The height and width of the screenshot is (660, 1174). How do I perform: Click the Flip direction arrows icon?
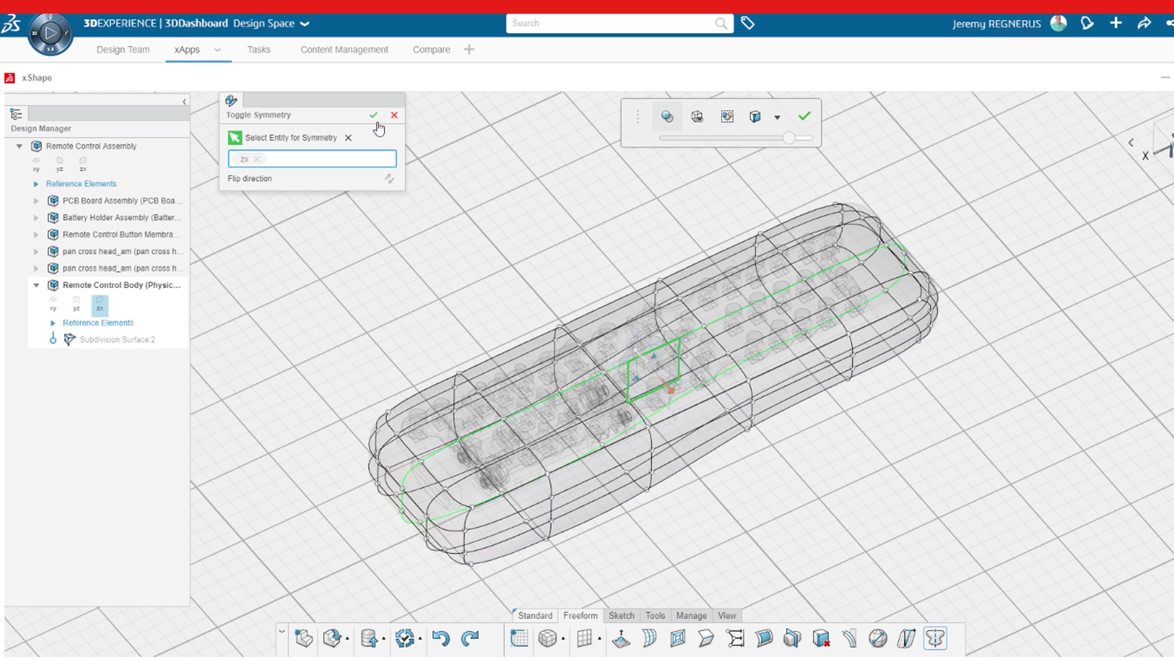[x=389, y=178]
